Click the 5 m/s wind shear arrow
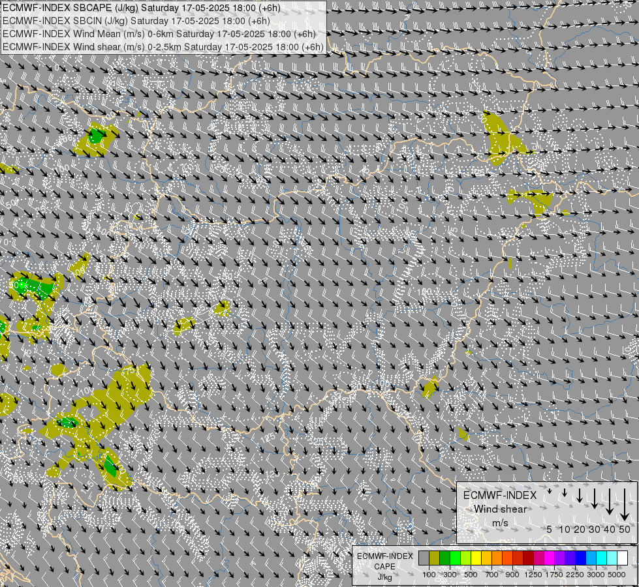Image resolution: width=639 pixels, height=587 pixels. (550, 491)
